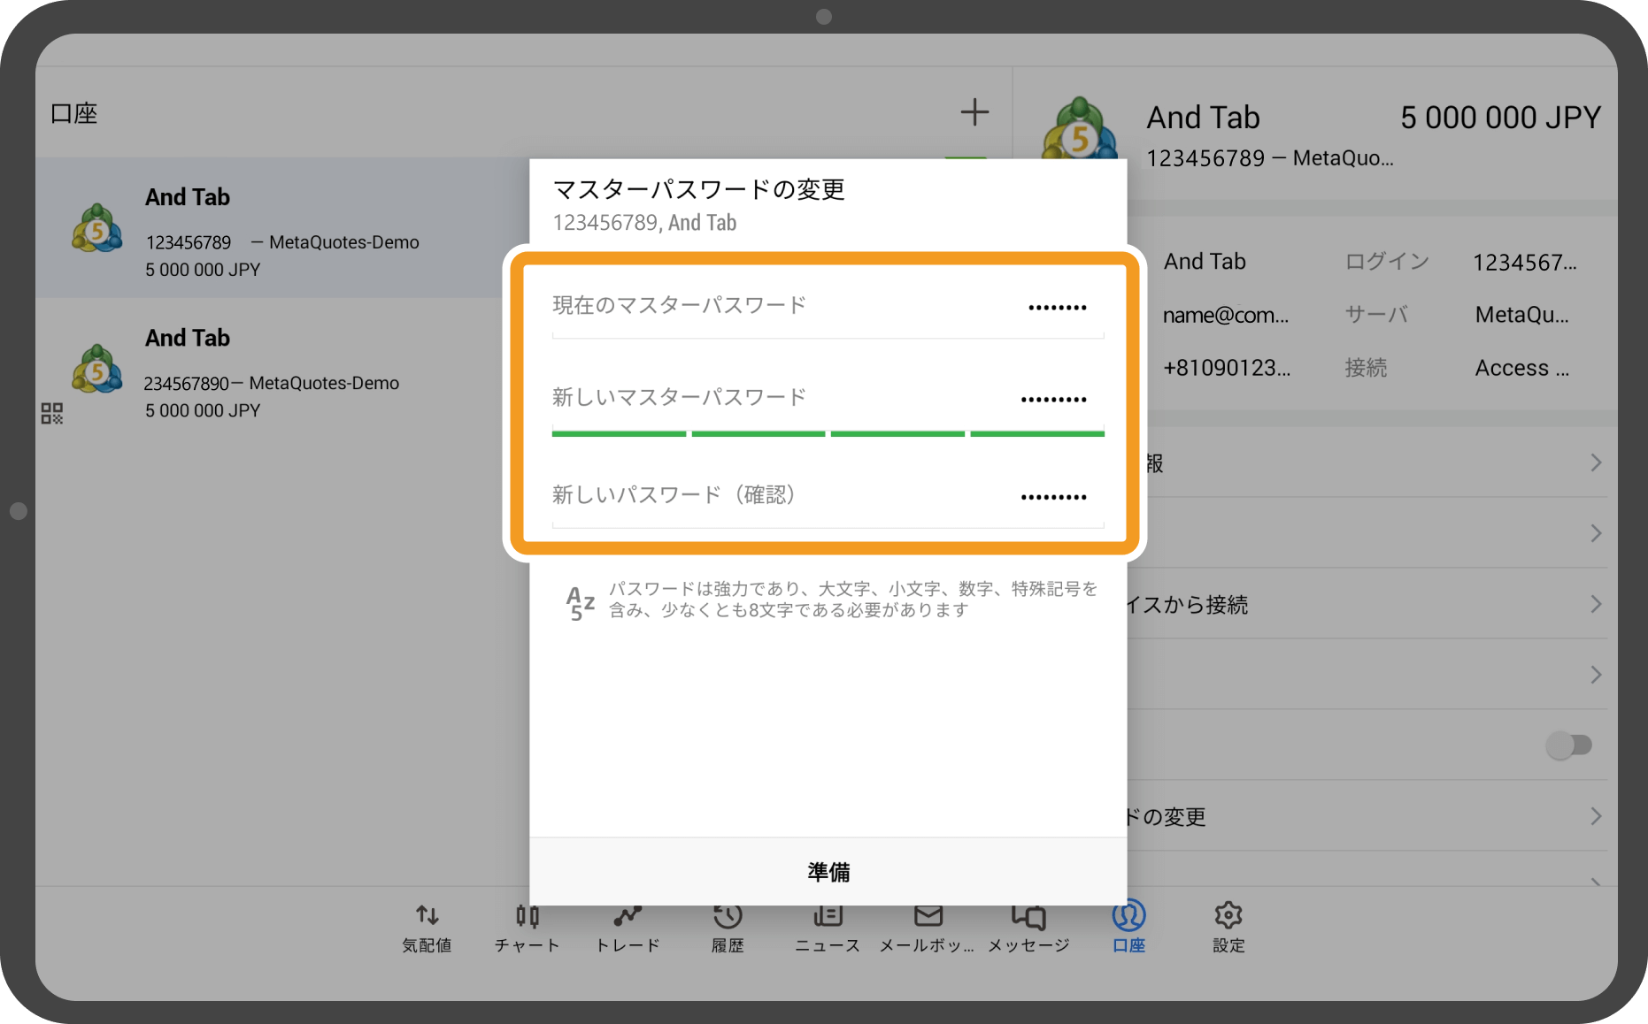Image resolution: width=1648 pixels, height=1024 pixels.
Task: Flip the toggle switch on the account panel
Action: [x=1567, y=745]
